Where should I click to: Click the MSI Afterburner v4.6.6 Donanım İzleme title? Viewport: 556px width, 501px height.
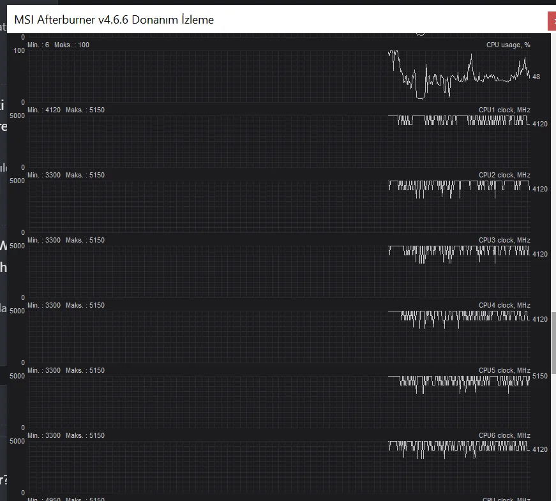[x=114, y=20]
